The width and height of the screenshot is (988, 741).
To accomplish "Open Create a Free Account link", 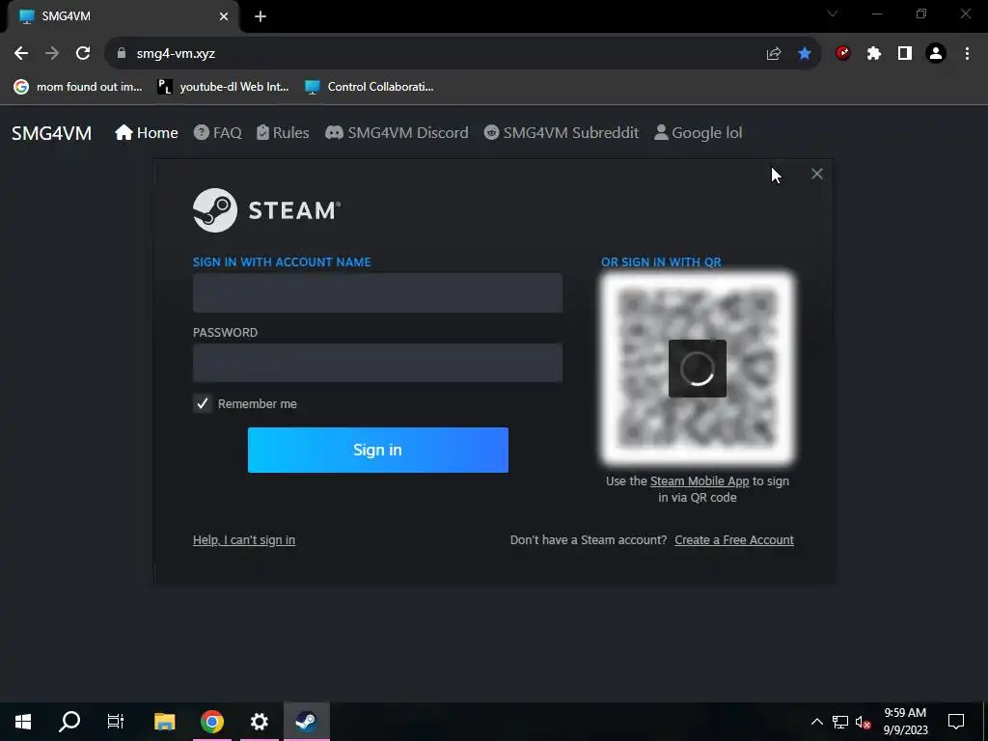I will (734, 540).
